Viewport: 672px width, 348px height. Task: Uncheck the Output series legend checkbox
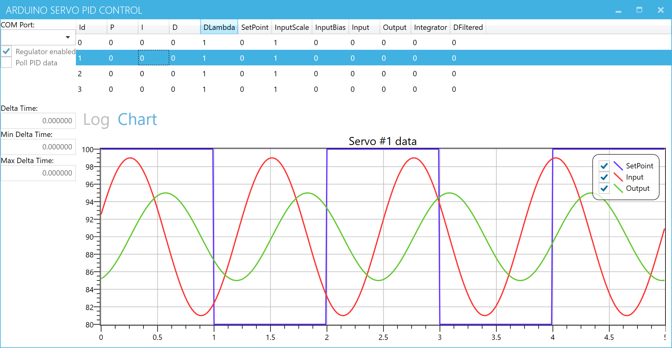click(x=604, y=188)
